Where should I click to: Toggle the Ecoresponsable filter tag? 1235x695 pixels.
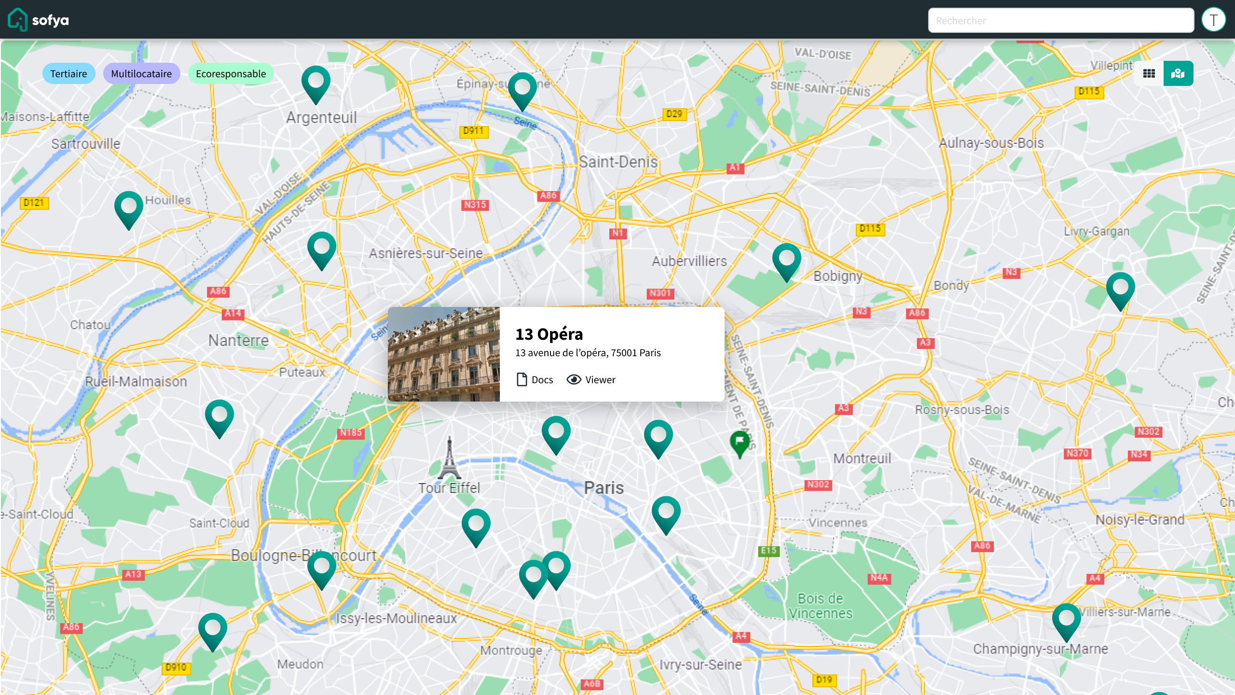point(231,73)
